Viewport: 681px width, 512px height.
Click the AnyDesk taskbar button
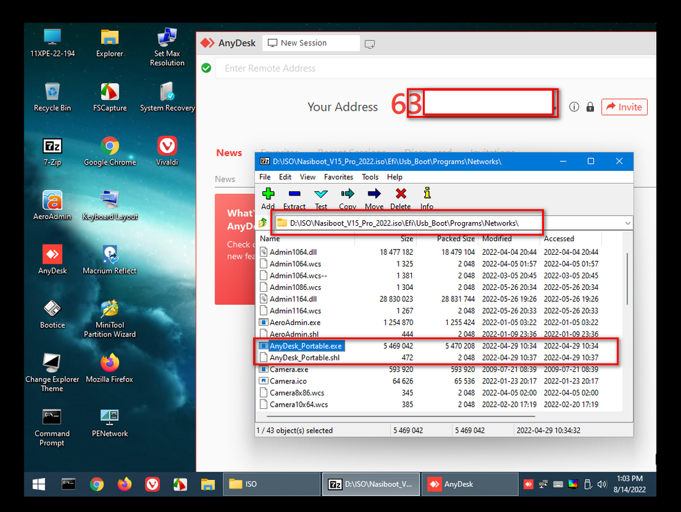tap(470, 484)
